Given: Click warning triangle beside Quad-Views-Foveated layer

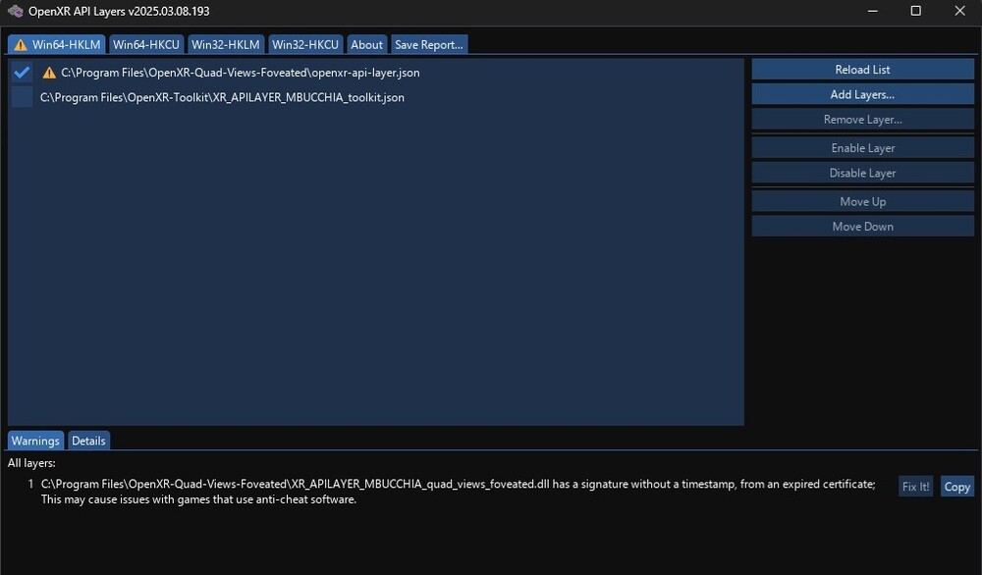Looking at the screenshot, I should 49,73.
